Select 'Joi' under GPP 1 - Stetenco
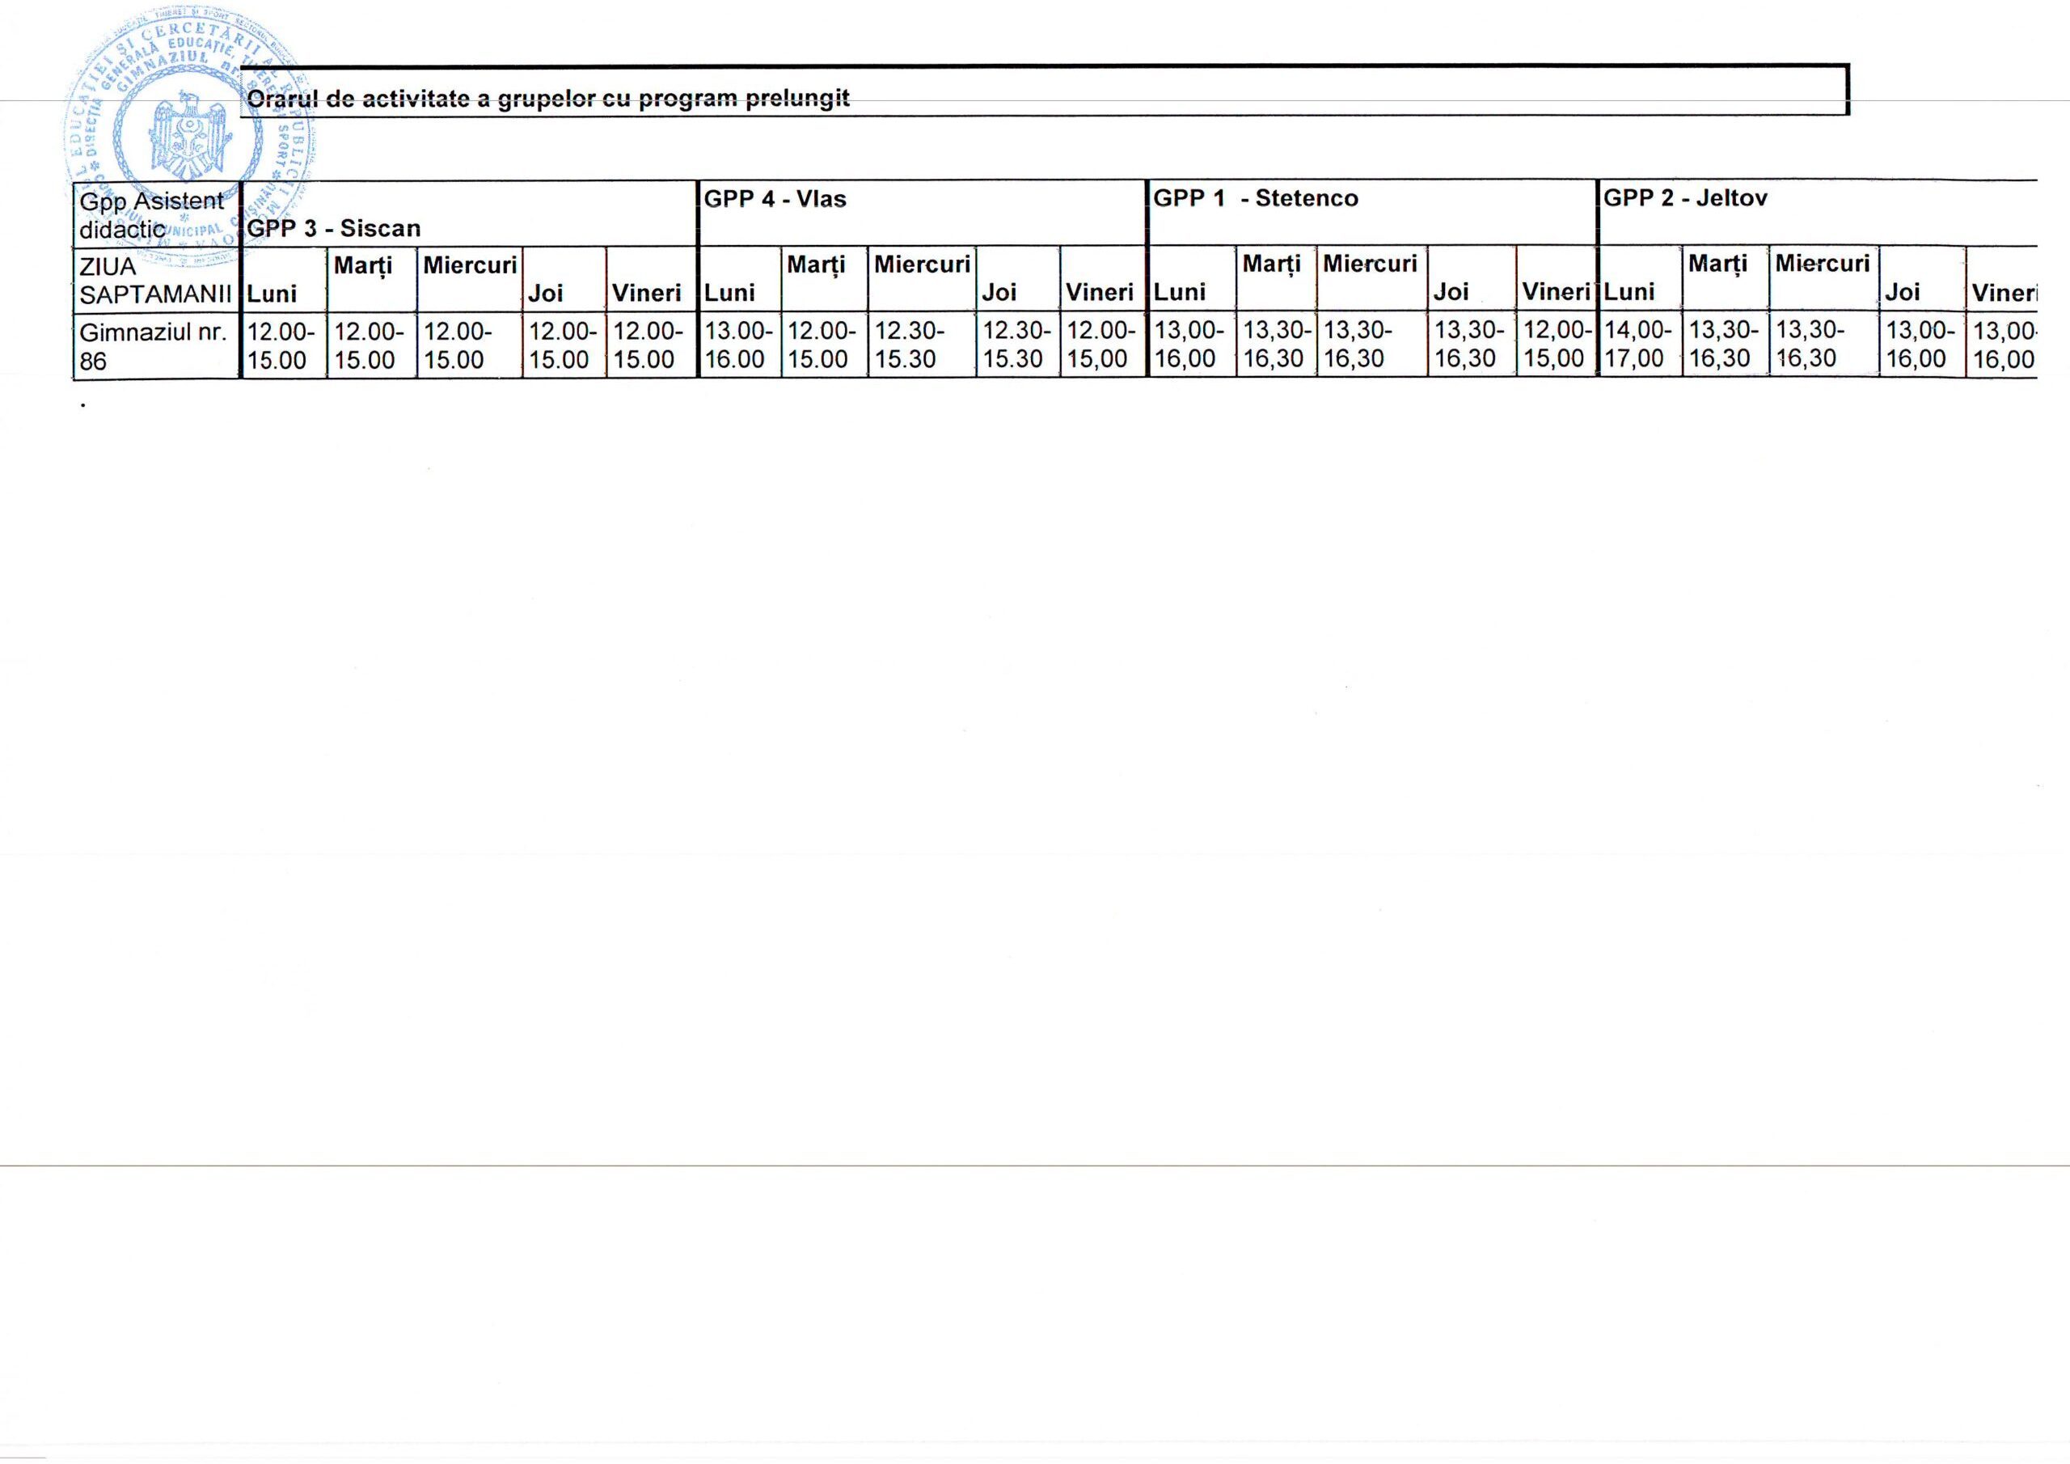Viewport: 2070px width, 1464px height. tap(1451, 291)
